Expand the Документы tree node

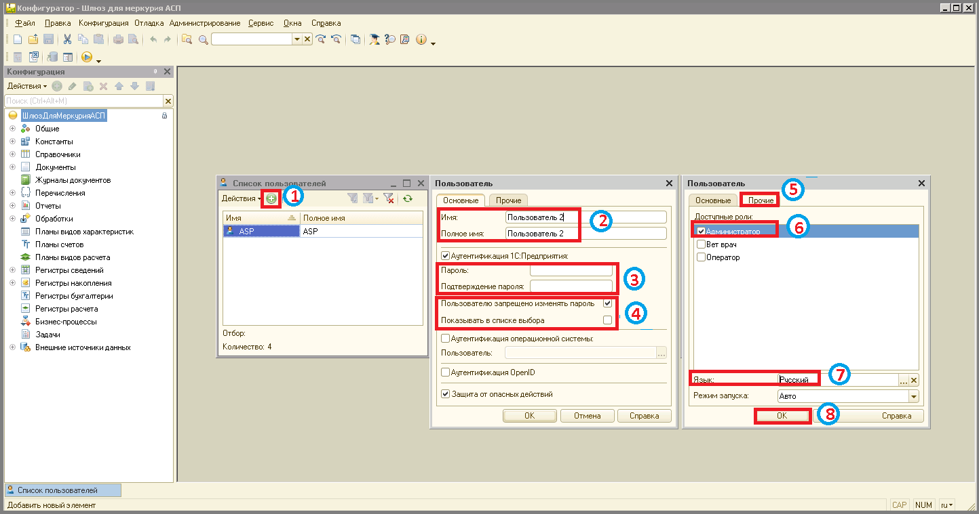(12, 167)
